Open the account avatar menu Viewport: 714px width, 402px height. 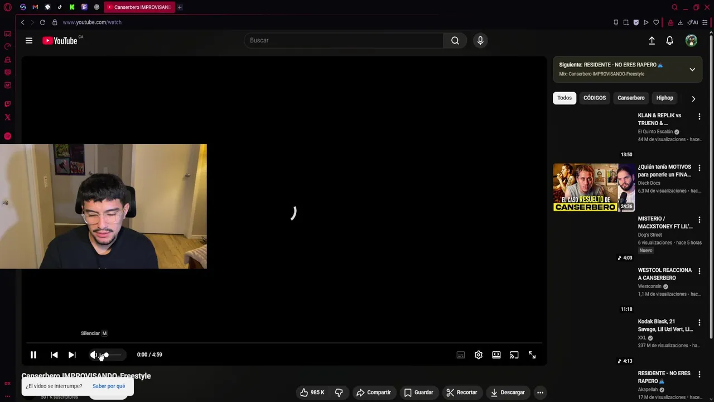coord(691,40)
